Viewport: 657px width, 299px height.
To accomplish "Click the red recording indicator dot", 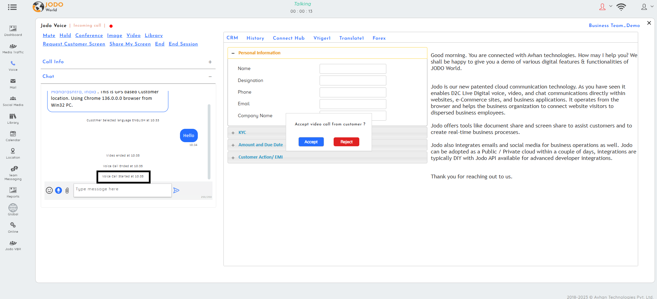I will (x=111, y=26).
